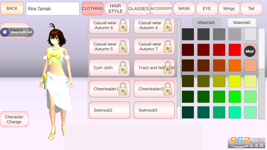This screenshot has width=267, height=150.
Task: Switch to the Material2 tab
Action: coord(242,23)
